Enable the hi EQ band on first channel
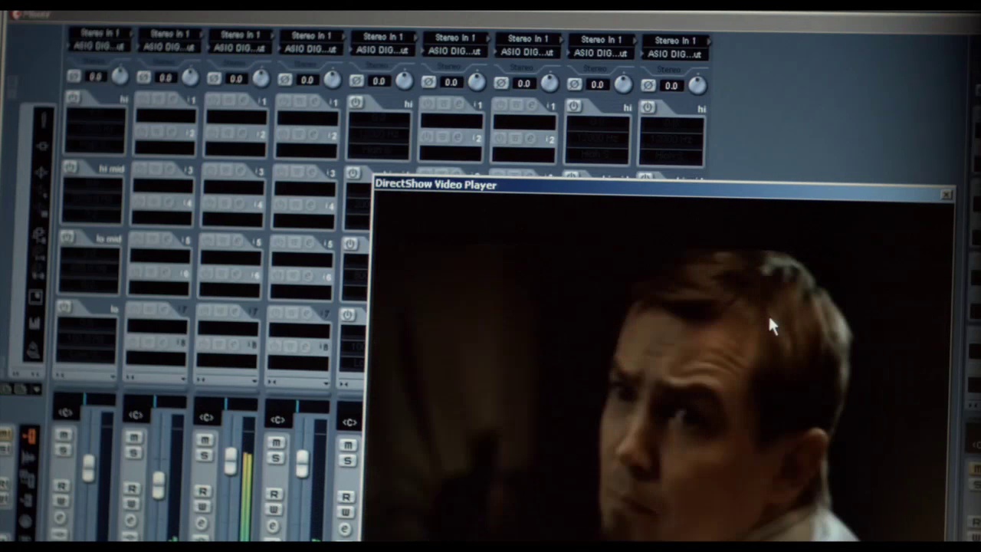The width and height of the screenshot is (981, 552). point(73,97)
